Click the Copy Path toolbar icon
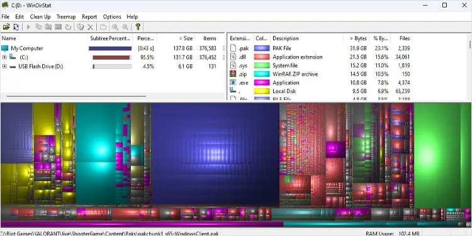The image size is (472, 236). (x=38, y=27)
